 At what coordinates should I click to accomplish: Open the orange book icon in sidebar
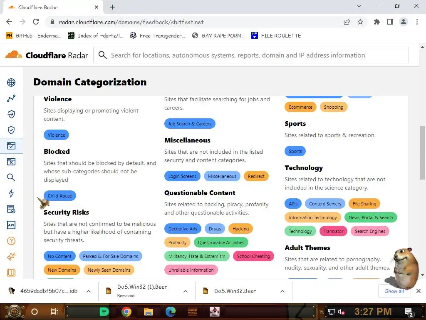(11, 272)
